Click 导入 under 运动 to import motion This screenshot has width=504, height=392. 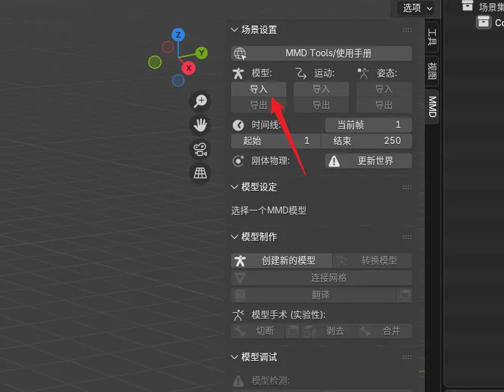click(321, 89)
